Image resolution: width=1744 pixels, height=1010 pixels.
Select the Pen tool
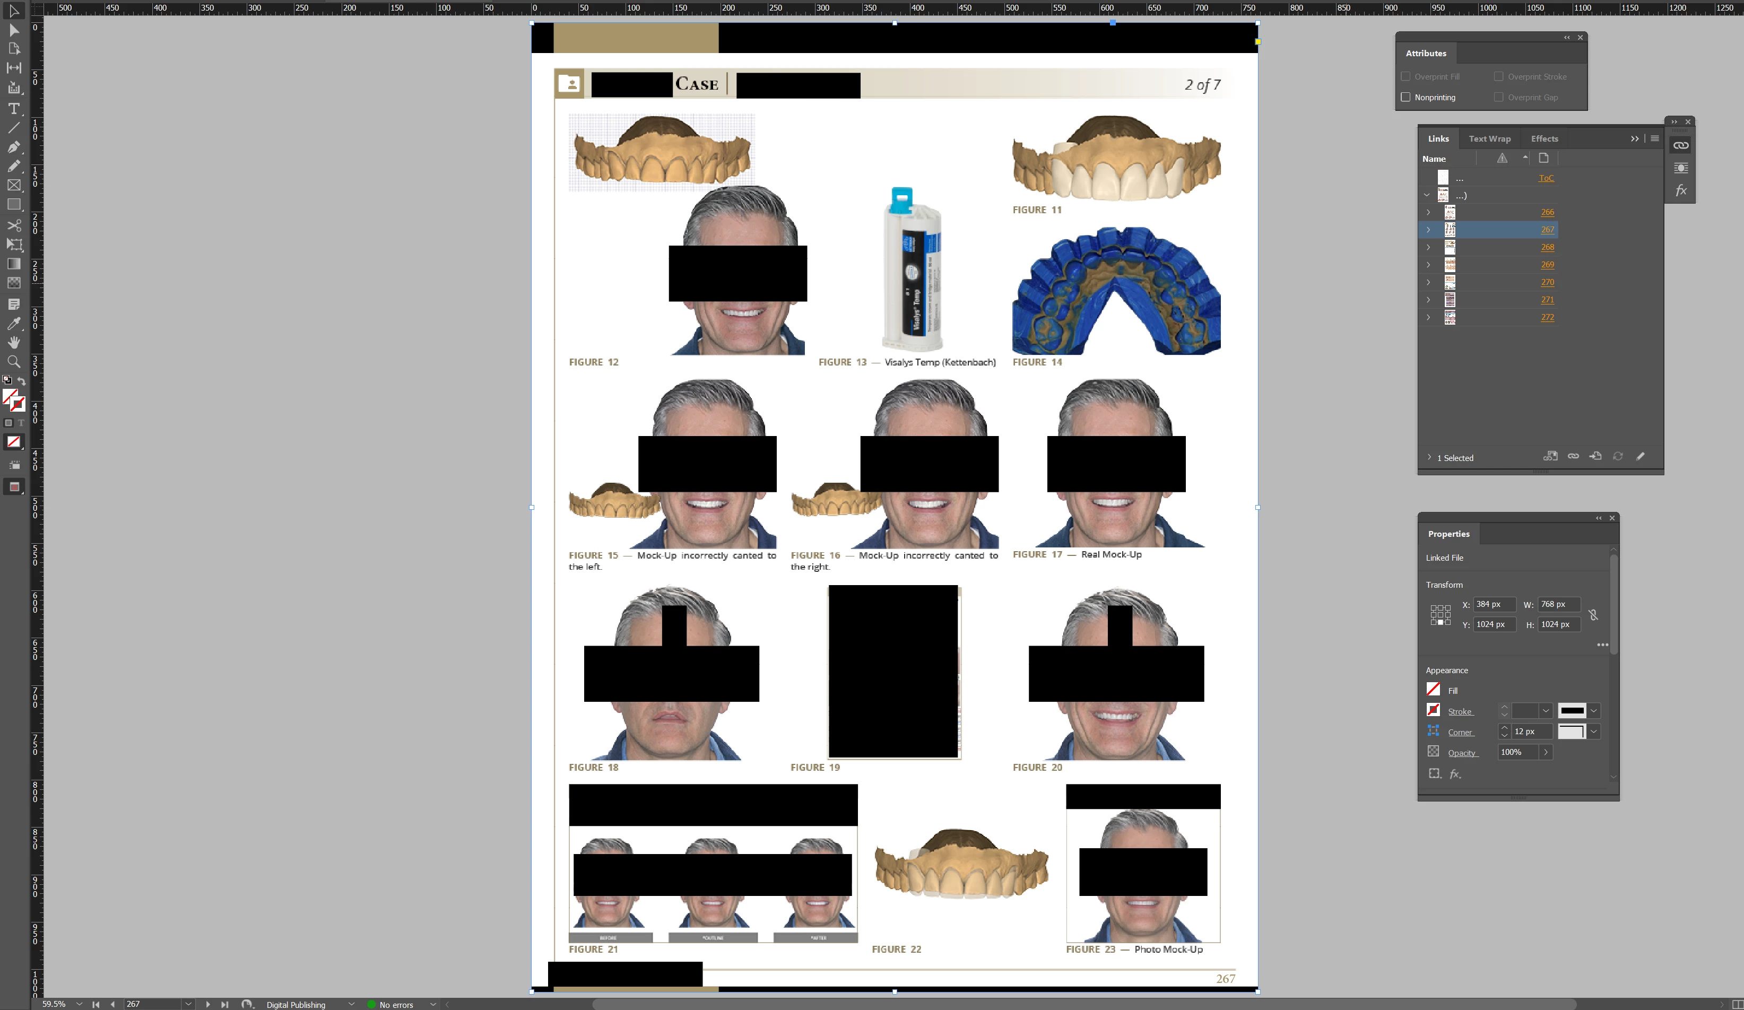pyautogui.click(x=13, y=146)
